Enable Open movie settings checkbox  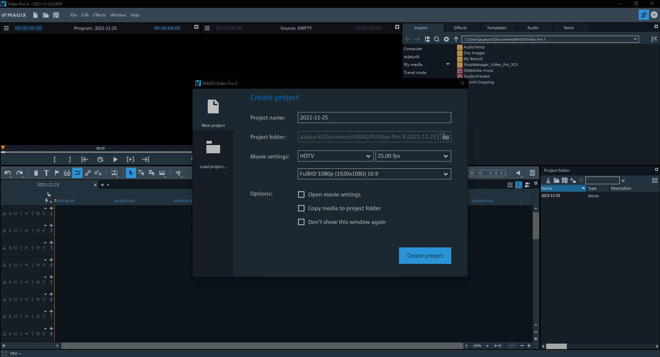point(301,194)
